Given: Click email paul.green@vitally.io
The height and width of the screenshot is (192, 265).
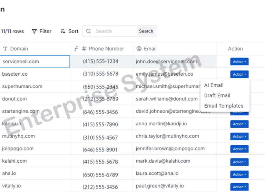Looking at the screenshot, I should [x=160, y=186].
